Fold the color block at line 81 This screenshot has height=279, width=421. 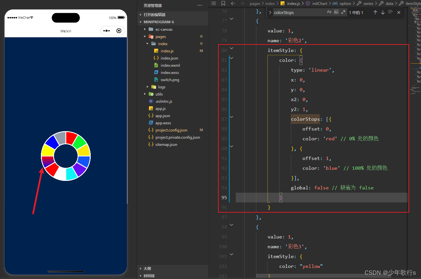pos(231,58)
